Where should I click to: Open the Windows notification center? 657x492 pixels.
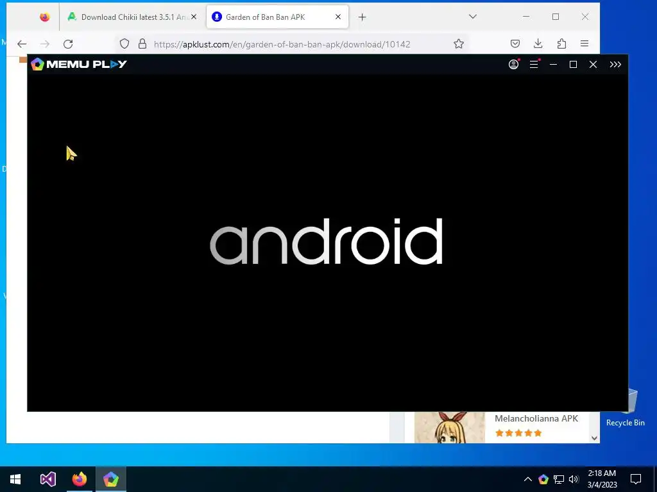[x=636, y=479]
